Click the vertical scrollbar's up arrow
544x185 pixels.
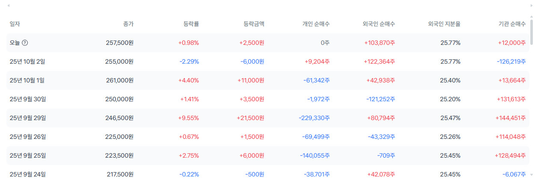click(x=532, y=17)
